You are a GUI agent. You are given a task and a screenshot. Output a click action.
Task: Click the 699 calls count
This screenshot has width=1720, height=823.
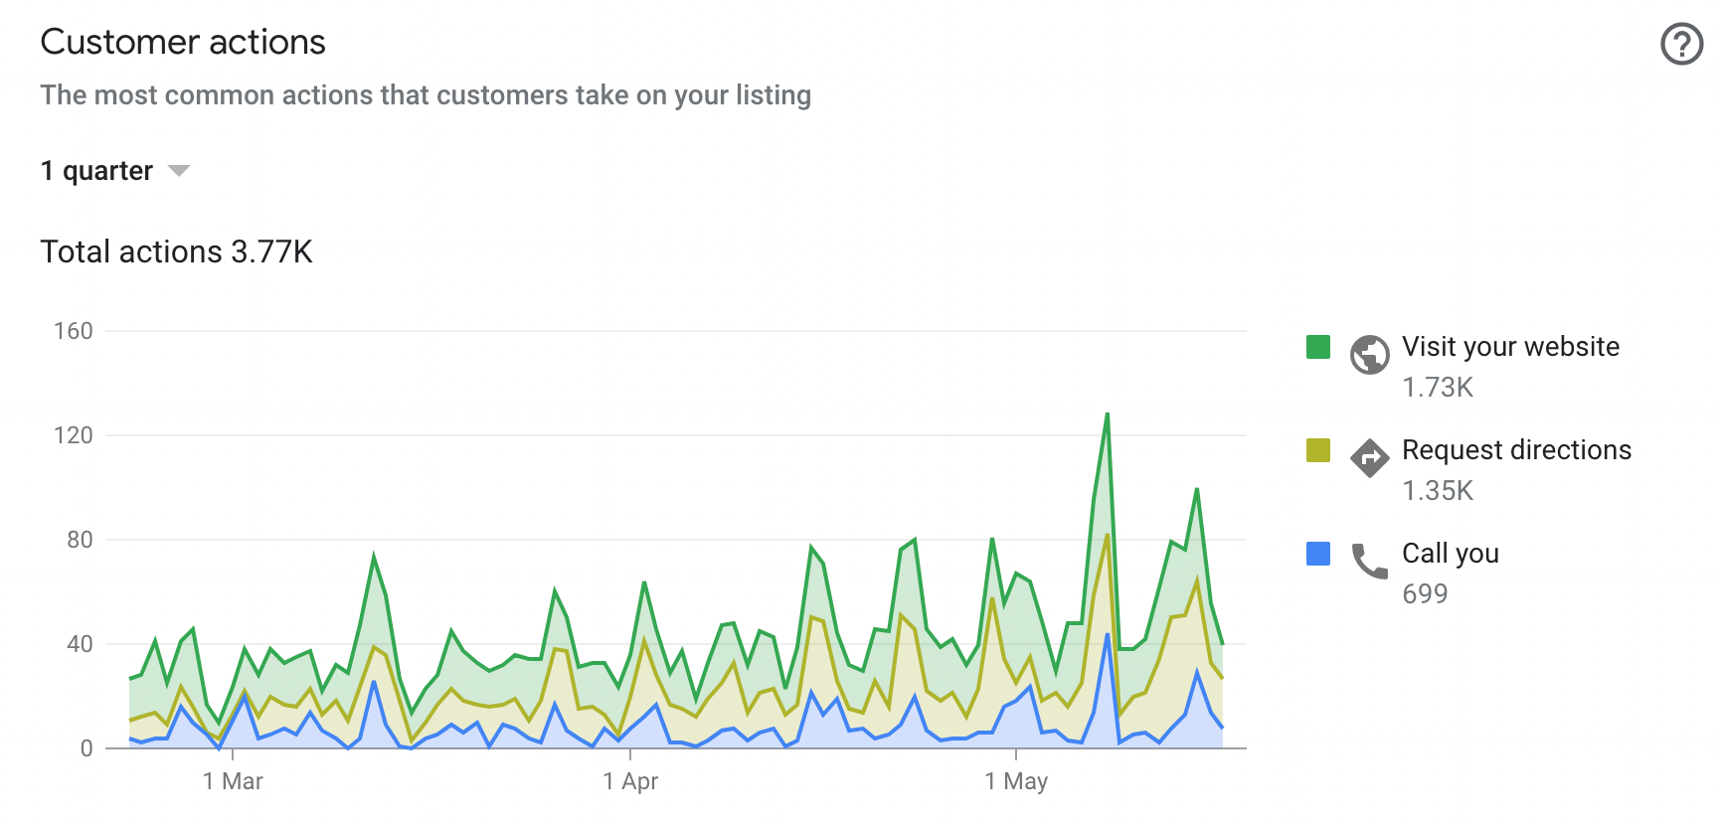(x=1425, y=594)
